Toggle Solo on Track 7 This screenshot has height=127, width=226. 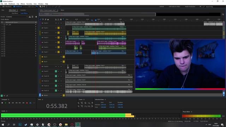point(59,52)
